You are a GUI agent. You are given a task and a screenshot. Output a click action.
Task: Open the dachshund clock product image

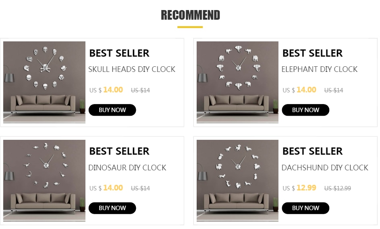[237, 180]
